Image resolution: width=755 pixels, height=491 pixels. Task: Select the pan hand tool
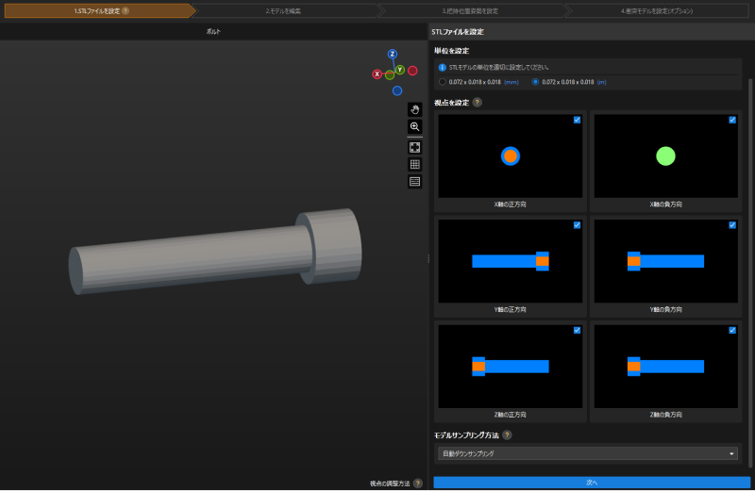click(414, 109)
